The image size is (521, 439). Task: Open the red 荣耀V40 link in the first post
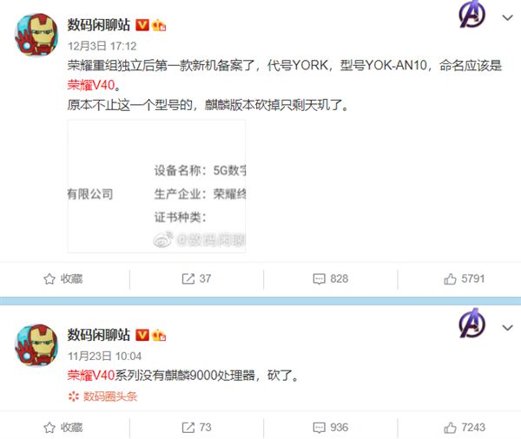pos(91,85)
